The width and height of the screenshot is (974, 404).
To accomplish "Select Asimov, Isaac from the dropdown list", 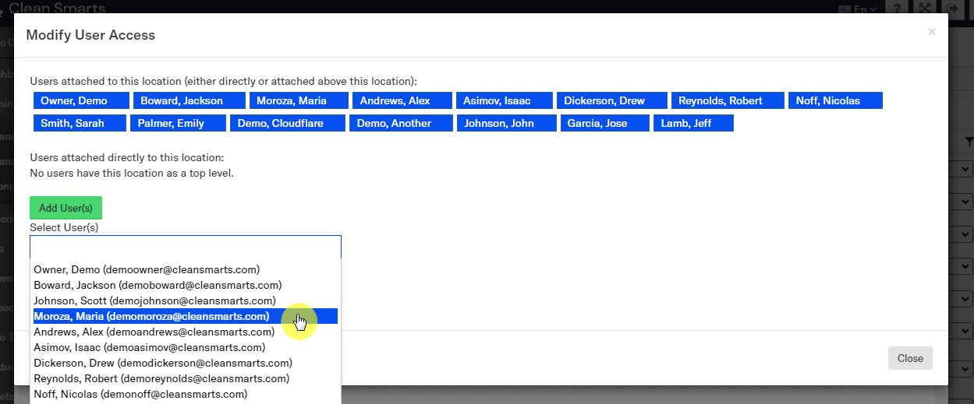I will point(149,347).
